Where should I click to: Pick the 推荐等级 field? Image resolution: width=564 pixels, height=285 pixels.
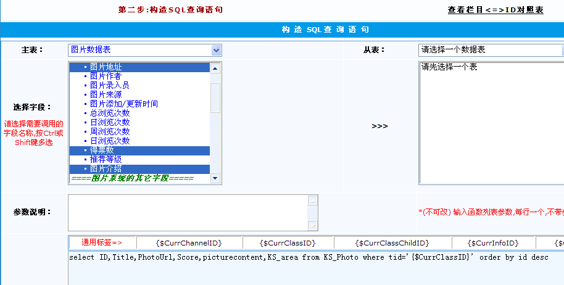pos(106,159)
